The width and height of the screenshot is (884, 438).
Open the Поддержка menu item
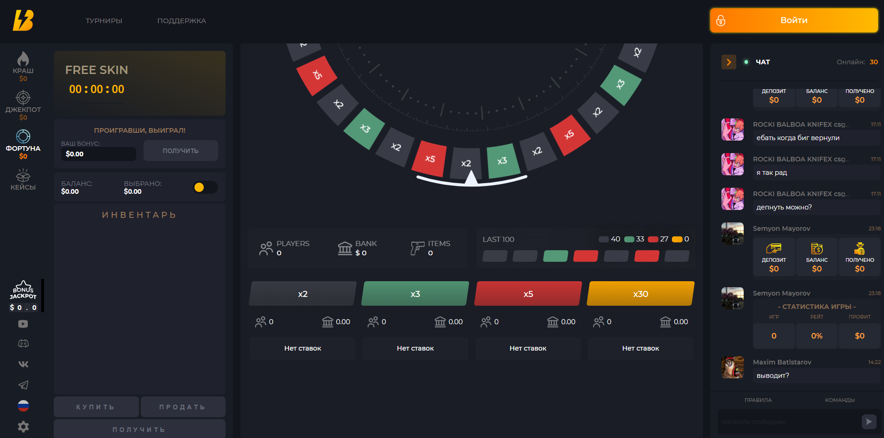coord(182,21)
